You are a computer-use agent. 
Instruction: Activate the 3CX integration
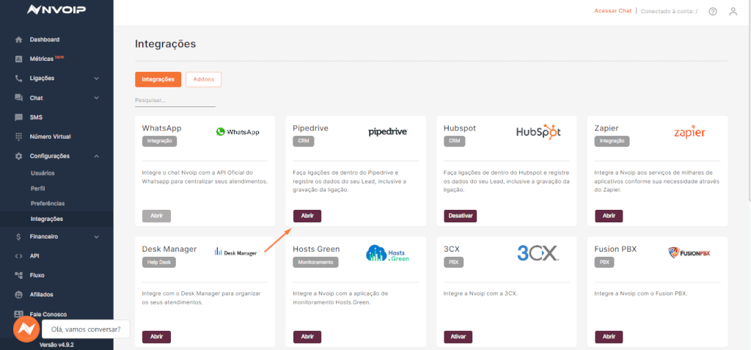[458, 337]
